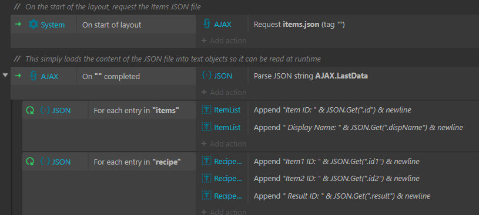Click the JSON icon beside Parse JSON string

[207, 76]
